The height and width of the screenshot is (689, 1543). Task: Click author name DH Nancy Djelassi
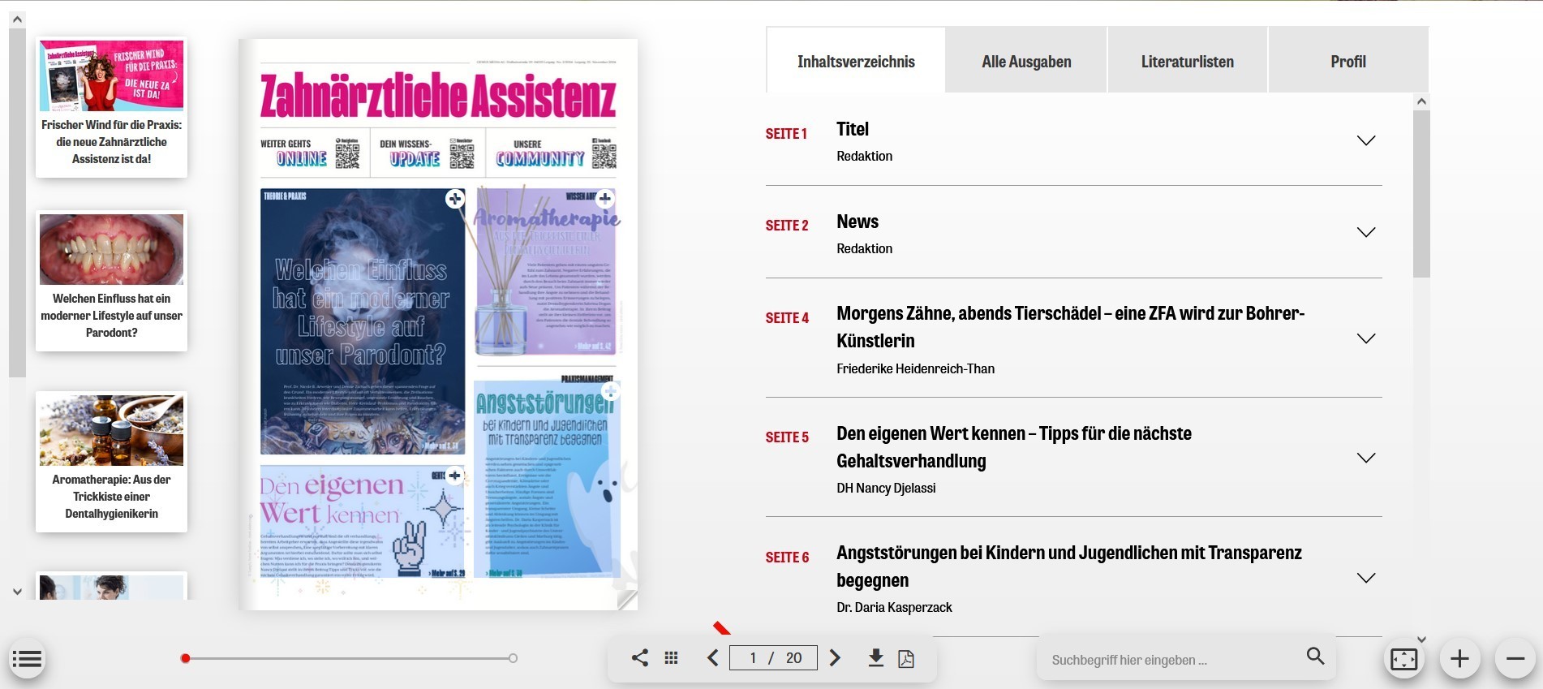[886, 488]
